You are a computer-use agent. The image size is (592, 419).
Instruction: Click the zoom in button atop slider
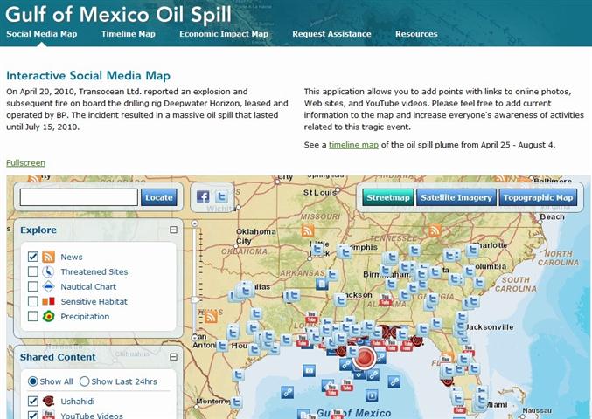tap(195, 223)
